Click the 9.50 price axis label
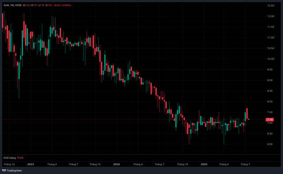 point(270,69)
